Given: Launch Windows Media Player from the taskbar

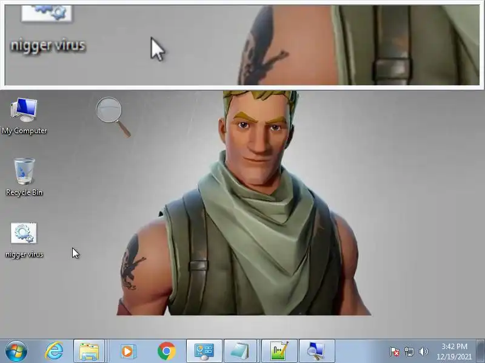Looking at the screenshot, I should coord(127,352).
